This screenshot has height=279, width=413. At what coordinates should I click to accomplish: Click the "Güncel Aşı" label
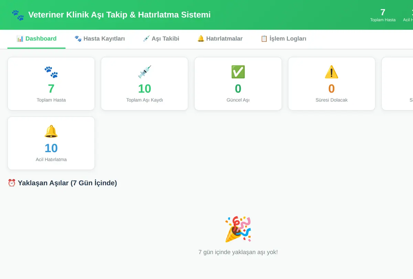238,100
